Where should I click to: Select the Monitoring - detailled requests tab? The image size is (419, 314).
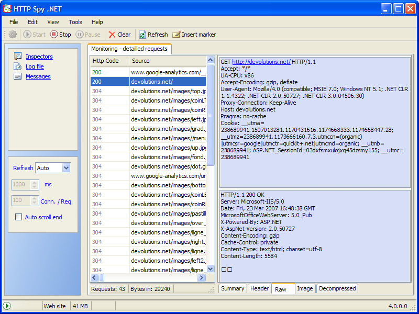click(129, 49)
